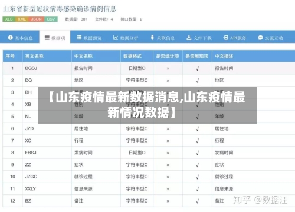This screenshot has width=295, height=212.
Task: Open the 文件下载 tab
Action: [199, 37]
